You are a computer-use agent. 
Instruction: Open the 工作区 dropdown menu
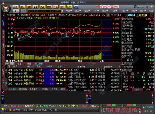(x=124, y=11)
